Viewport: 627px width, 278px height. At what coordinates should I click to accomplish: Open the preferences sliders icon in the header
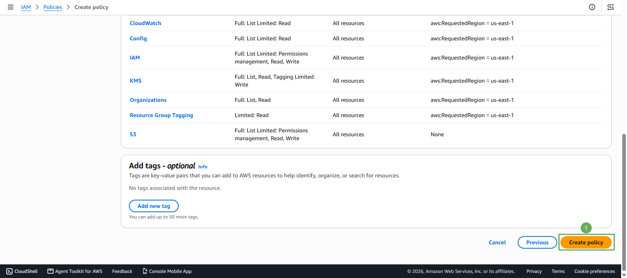coord(611,7)
